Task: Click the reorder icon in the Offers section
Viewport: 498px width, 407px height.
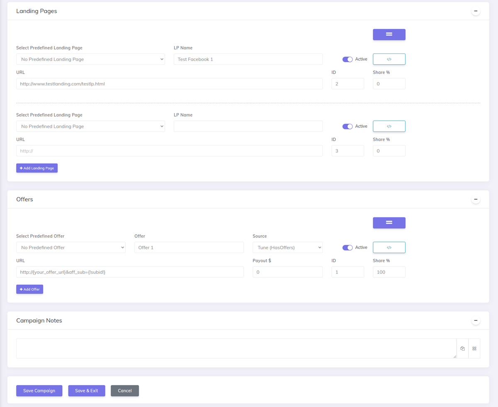Action: coord(389,223)
